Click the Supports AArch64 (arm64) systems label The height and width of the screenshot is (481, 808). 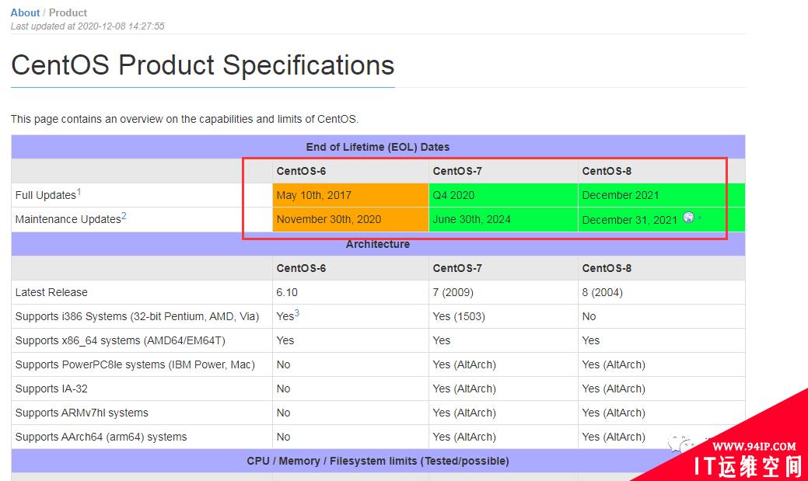tap(101, 437)
